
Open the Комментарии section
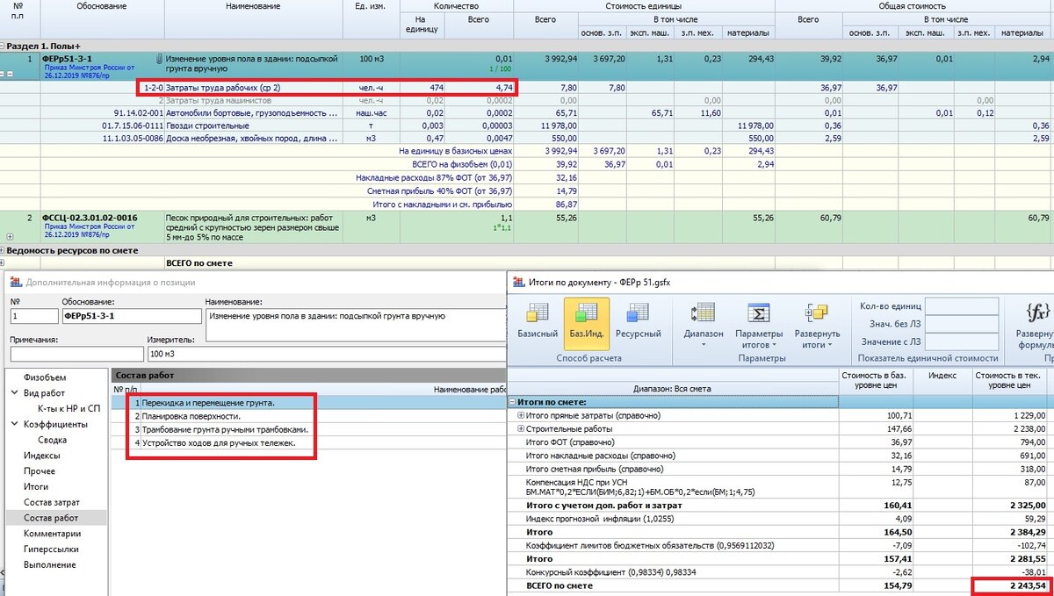click(x=53, y=533)
